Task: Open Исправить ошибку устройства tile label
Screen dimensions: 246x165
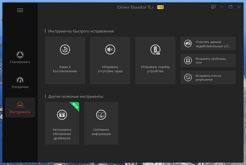Action: point(155,69)
